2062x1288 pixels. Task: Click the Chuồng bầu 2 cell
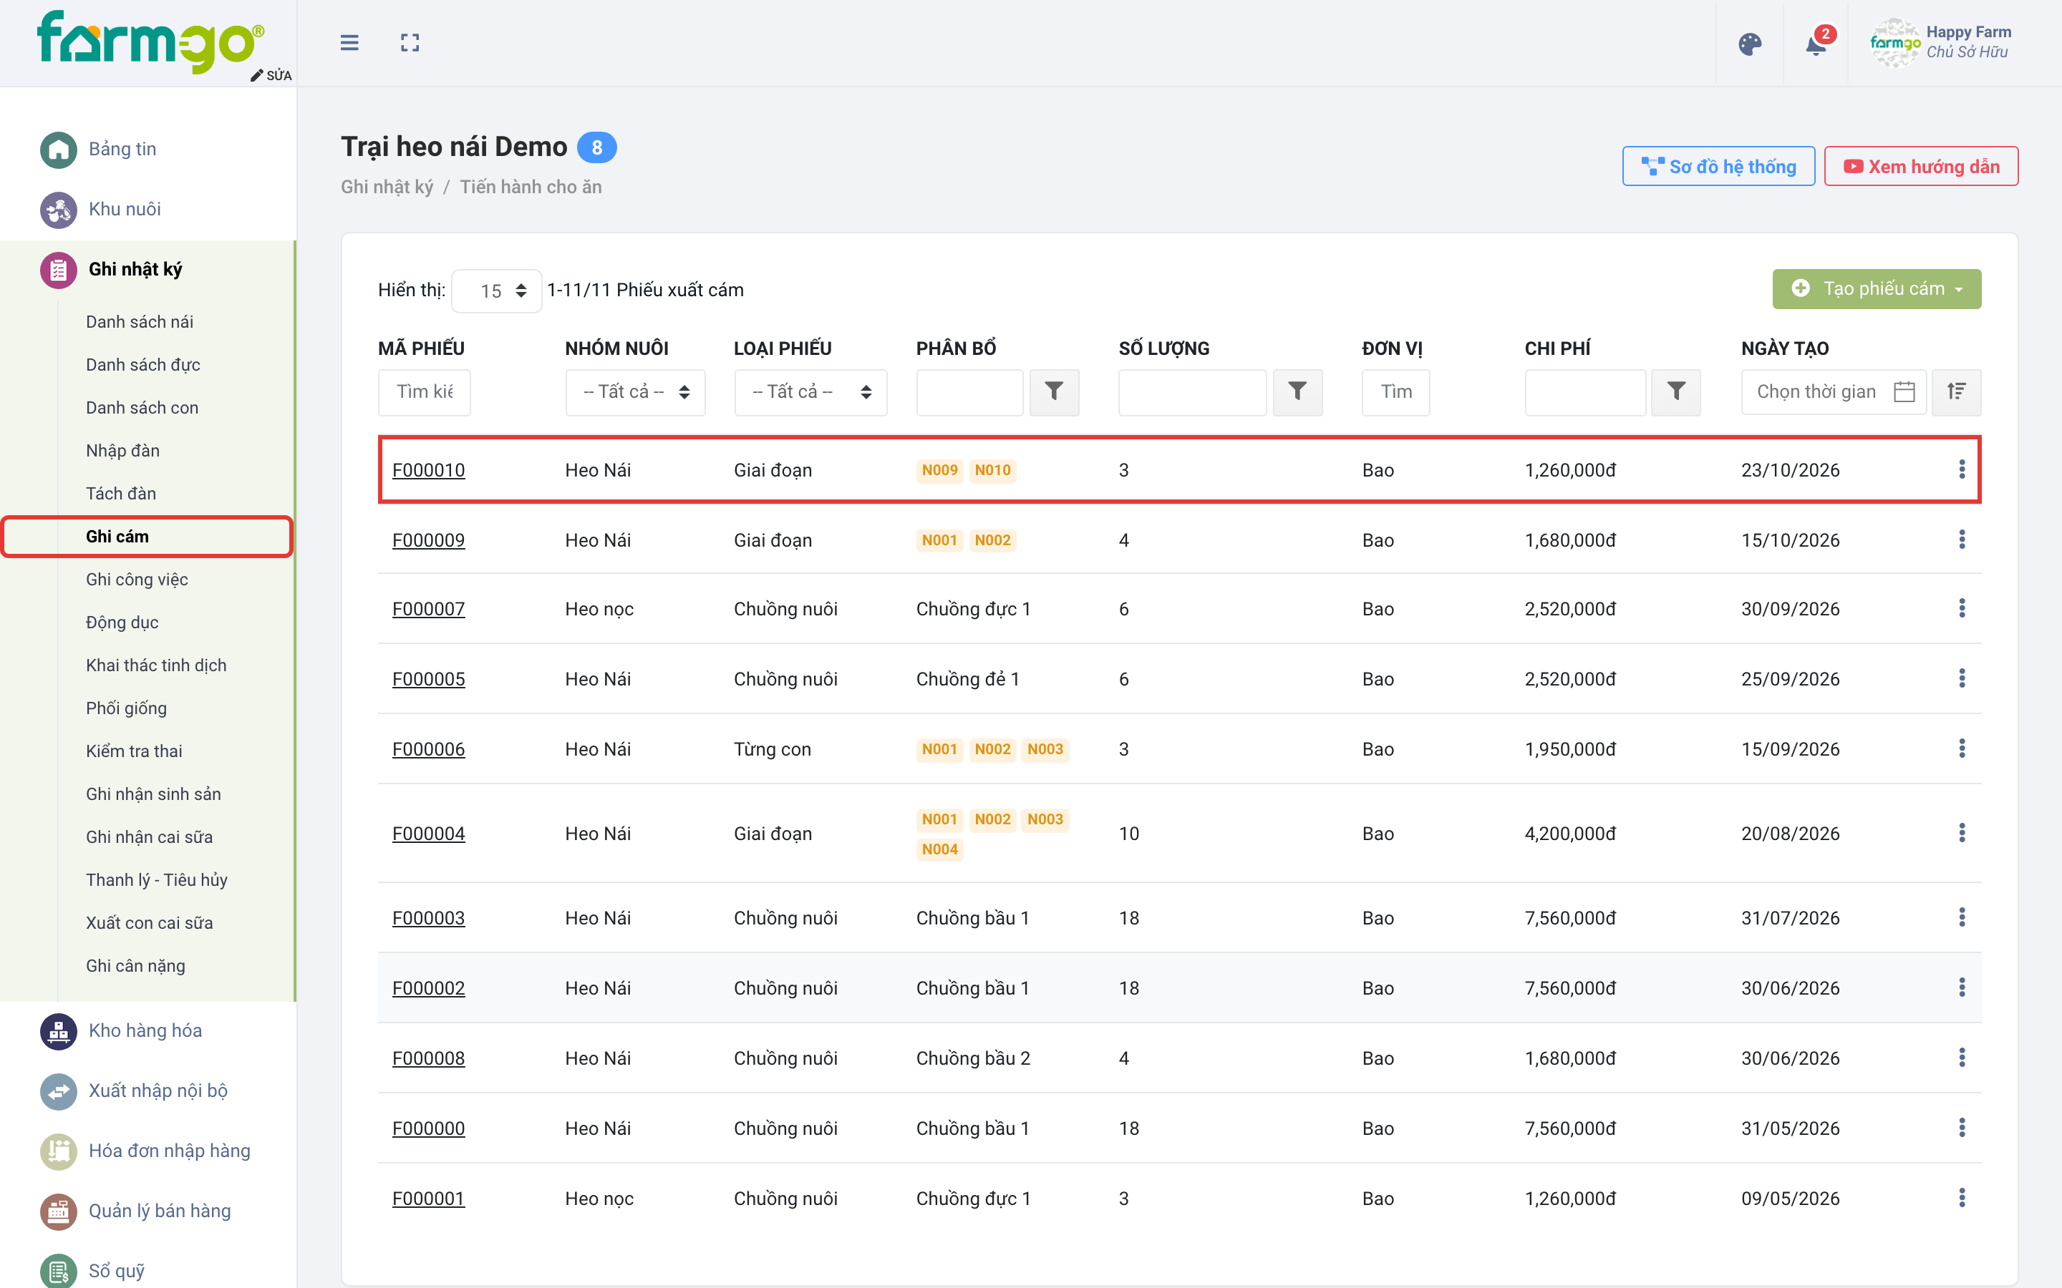[973, 1058]
